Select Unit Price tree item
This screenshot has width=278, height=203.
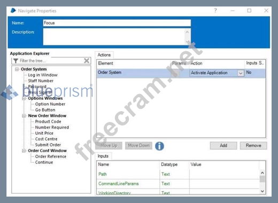click(44, 133)
